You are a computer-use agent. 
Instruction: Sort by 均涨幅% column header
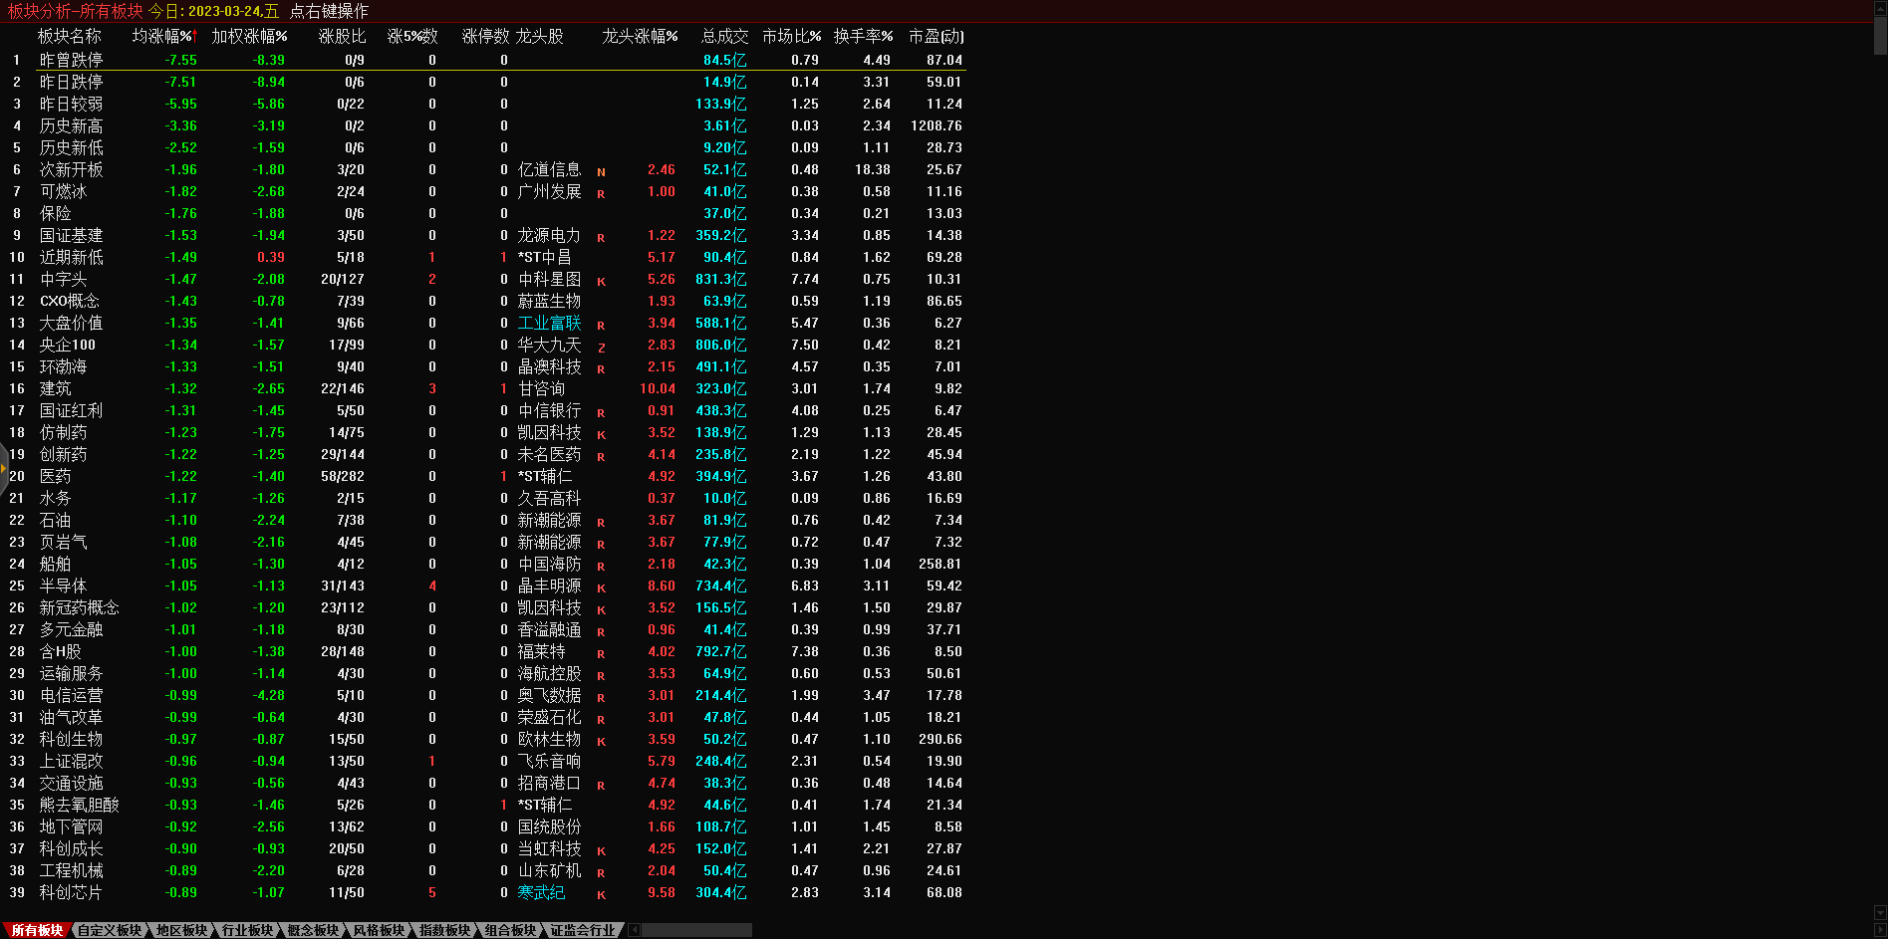pyautogui.click(x=163, y=36)
